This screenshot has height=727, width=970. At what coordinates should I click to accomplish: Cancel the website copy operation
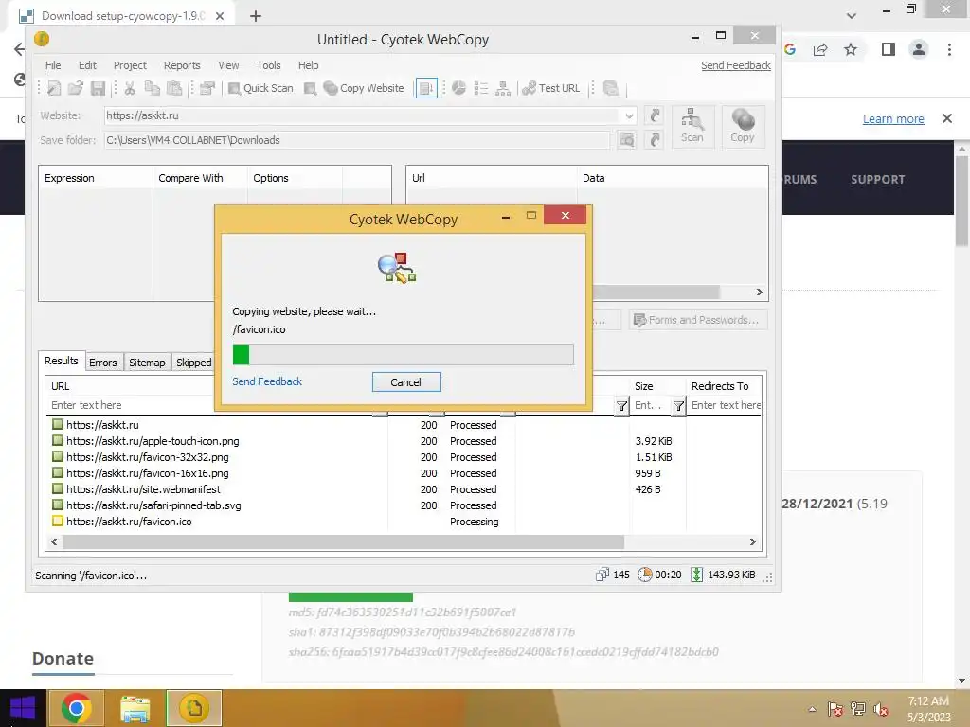[406, 382]
